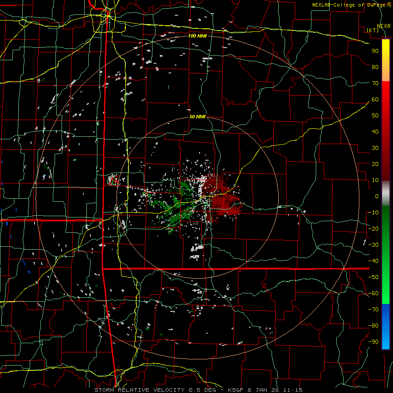The height and width of the screenshot is (393, 393).
Task: Click the "70" value on velocity scale
Action: point(375,83)
